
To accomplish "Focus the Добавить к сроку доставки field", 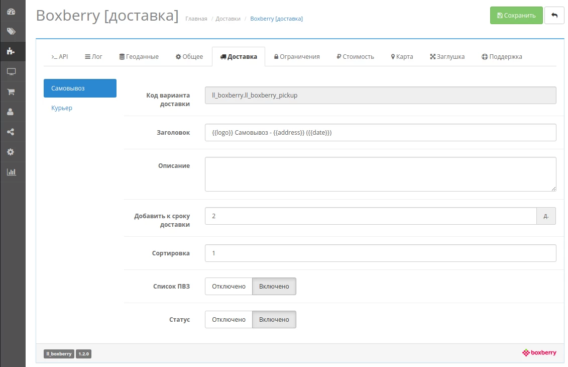I will click(x=371, y=216).
